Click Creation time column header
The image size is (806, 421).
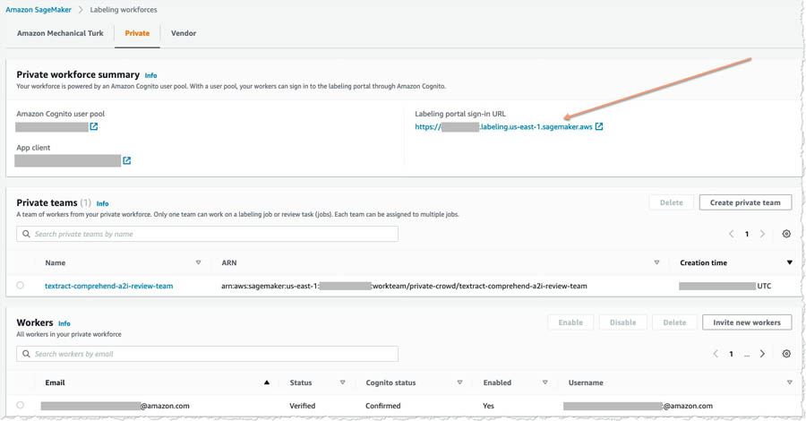click(x=703, y=262)
